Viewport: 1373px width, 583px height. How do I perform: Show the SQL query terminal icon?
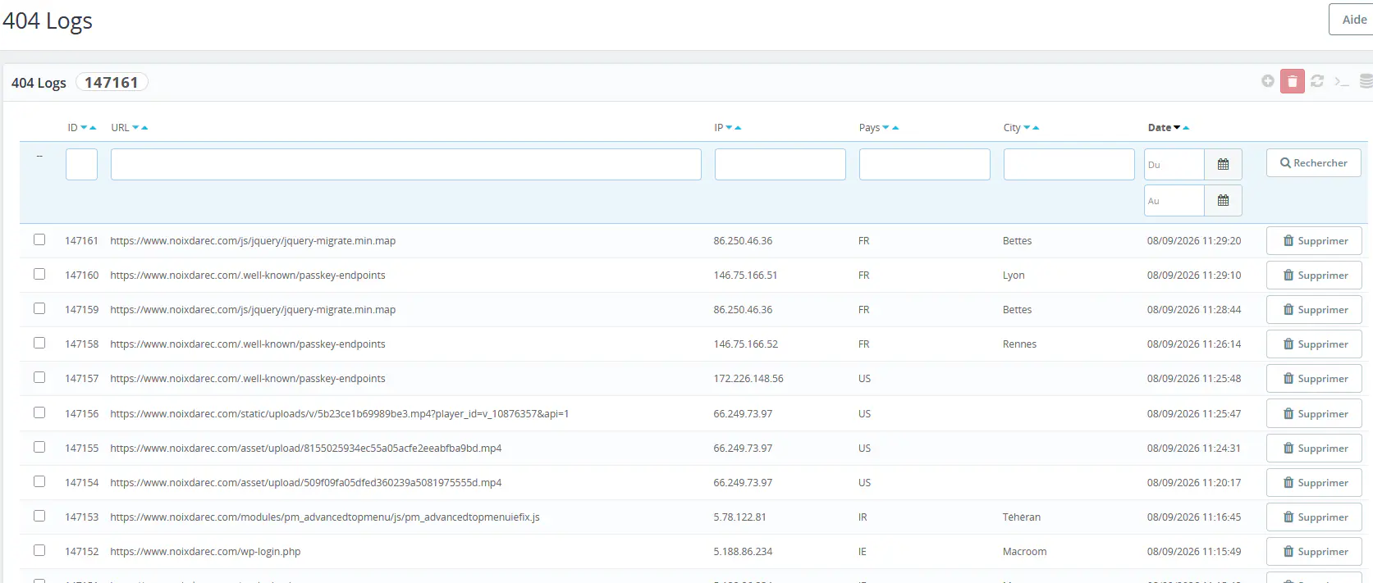[1342, 81]
